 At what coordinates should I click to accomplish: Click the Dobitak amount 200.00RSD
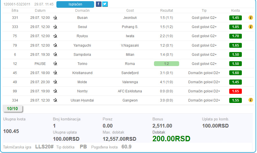[171, 139]
